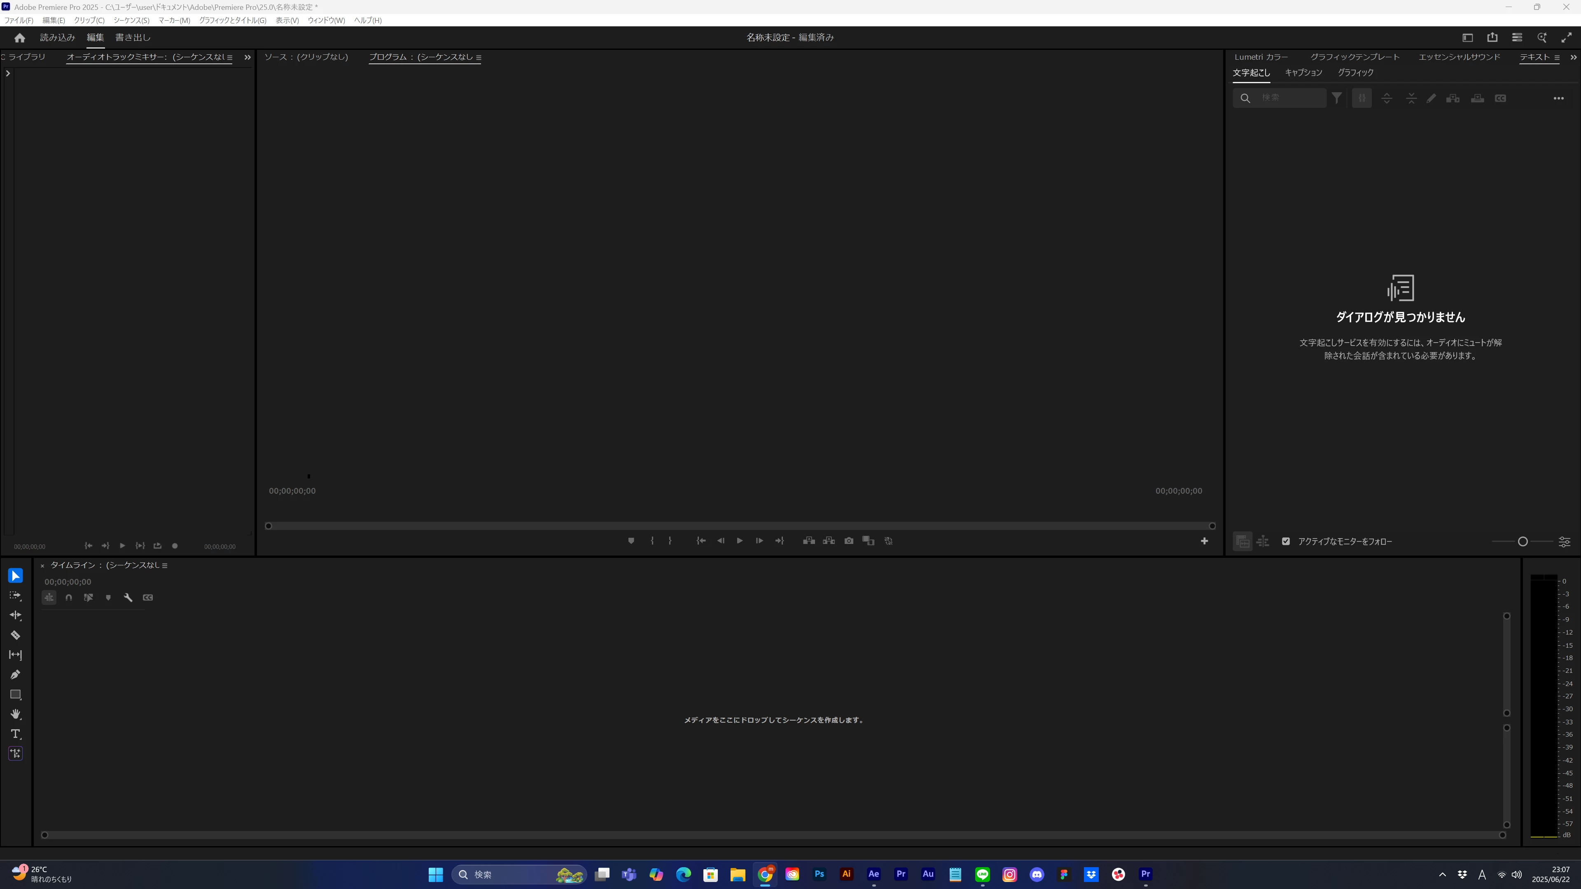
Task: Click 書き出し workspace button
Action: tap(133, 37)
